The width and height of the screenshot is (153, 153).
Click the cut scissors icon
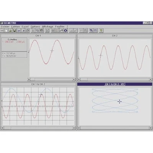pos(33,31)
